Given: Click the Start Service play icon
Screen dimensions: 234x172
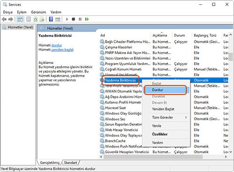Looking at the screenshot, I should (x=67, y=19).
